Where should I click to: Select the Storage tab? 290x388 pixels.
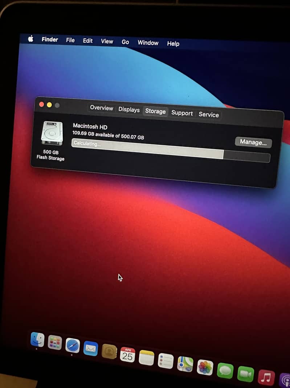(155, 111)
